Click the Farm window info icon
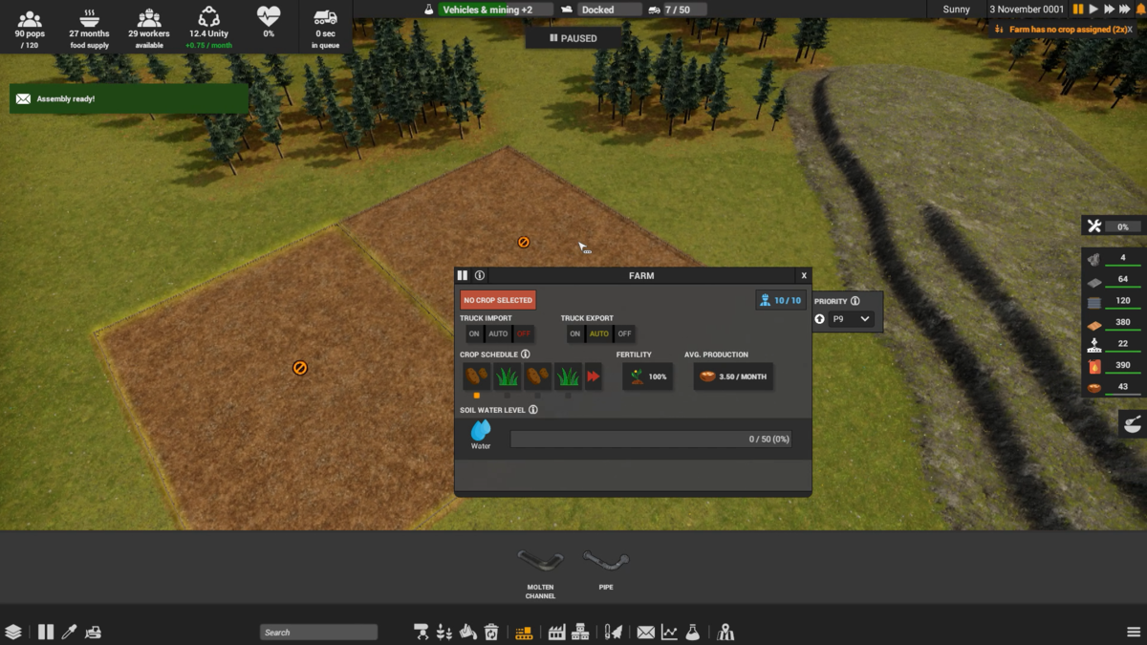 click(x=480, y=275)
